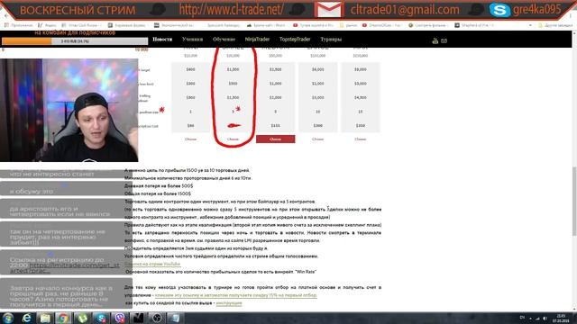Open the last pinned taskbar app right of OBS
577x324 pixels.
coord(176,318)
